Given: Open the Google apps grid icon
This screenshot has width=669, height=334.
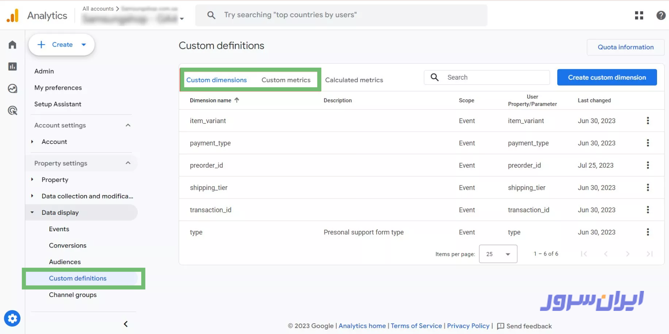Looking at the screenshot, I should tap(639, 15).
